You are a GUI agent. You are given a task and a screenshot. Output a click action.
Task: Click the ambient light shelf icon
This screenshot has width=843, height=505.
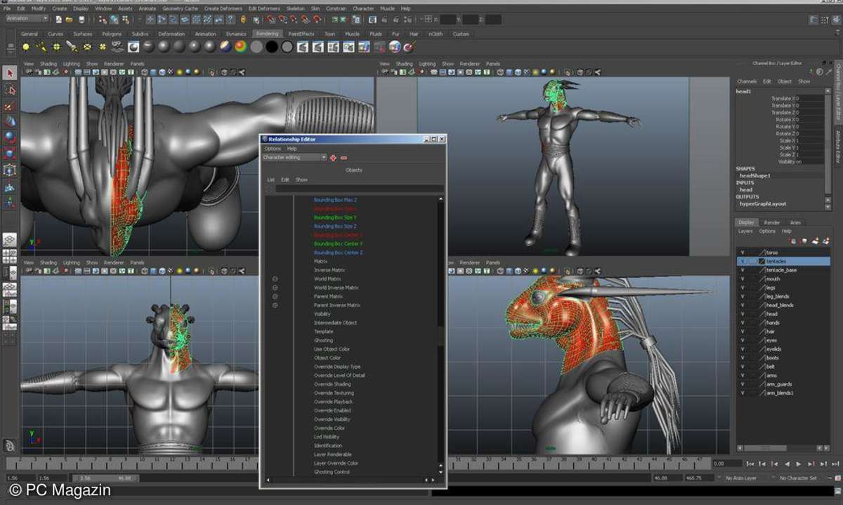[x=26, y=47]
